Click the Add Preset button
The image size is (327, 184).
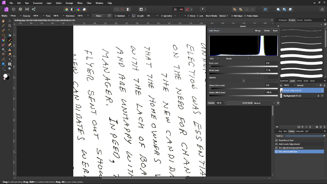[214, 31]
